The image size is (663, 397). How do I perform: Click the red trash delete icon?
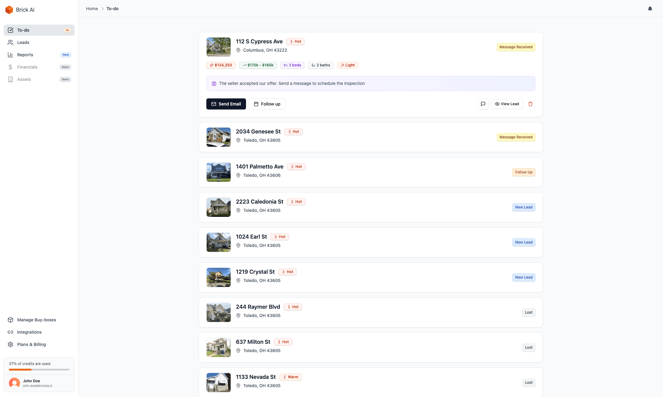click(x=530, y=104)
